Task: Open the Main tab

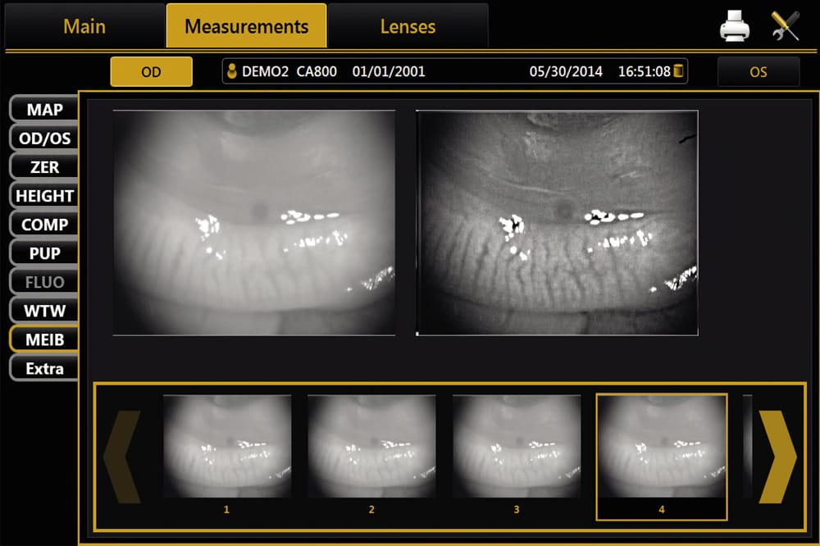Action: (x=84, y=26)
